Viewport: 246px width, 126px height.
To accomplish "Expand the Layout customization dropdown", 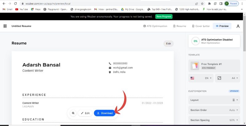I will pyautogui.click(x=214, y=100).
